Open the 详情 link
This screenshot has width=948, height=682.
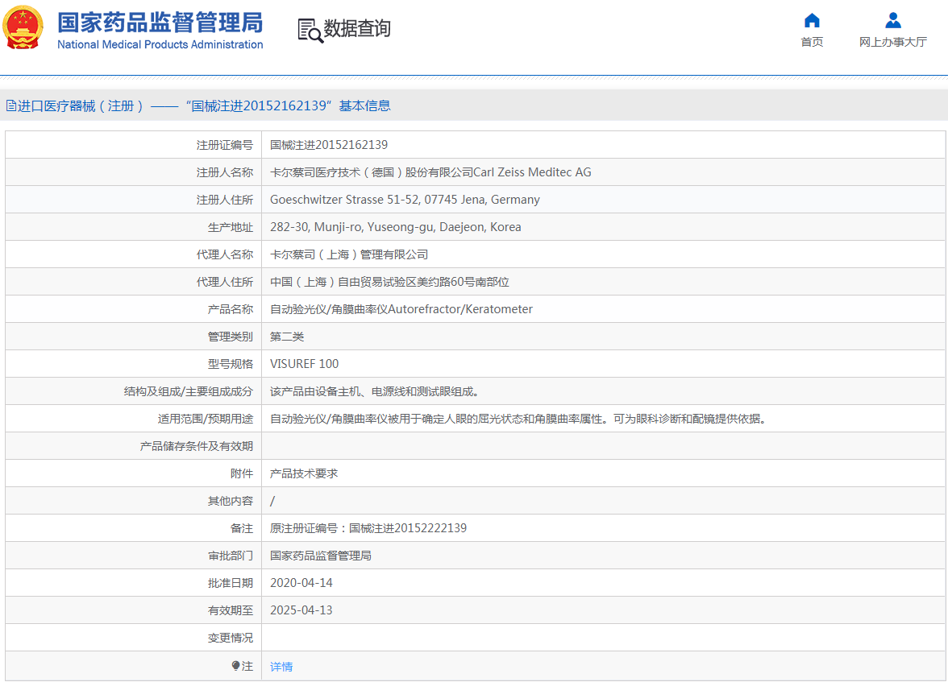[x=281, y=667]
